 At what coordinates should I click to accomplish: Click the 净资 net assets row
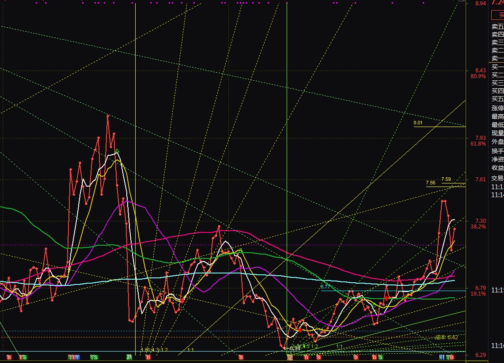pos(497,159)
